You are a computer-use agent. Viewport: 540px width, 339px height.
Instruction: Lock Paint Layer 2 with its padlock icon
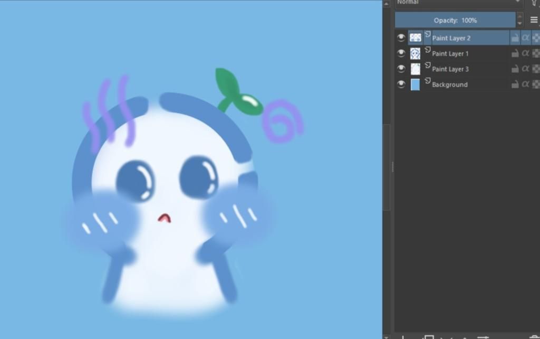point(515,37)
